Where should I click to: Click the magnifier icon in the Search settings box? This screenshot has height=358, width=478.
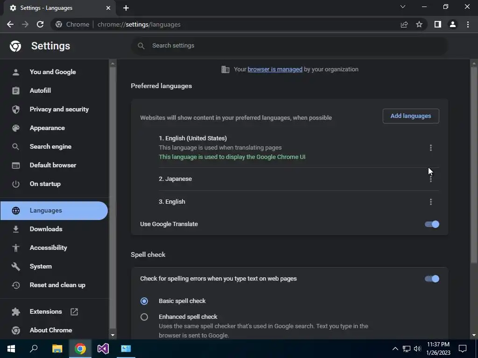click(x=141, y=46)
